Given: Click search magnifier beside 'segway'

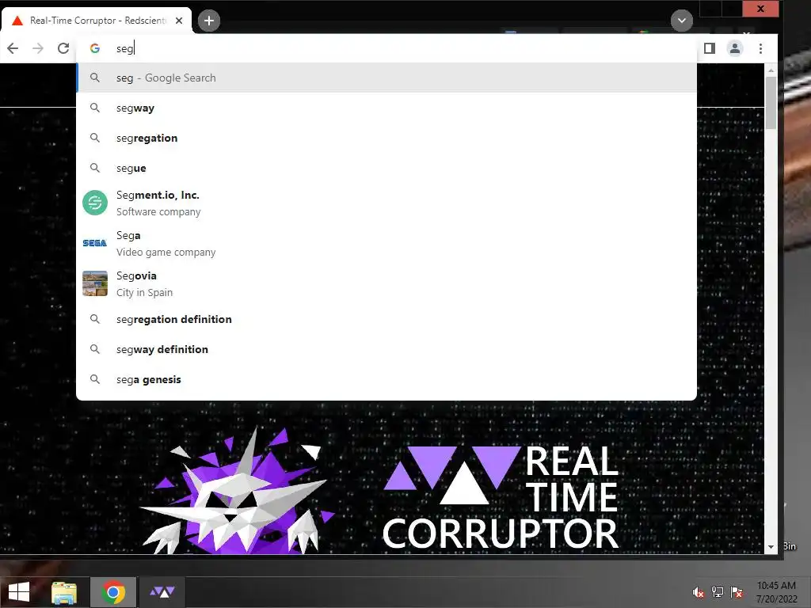Looking at the screenshot, I should (95, 108).
